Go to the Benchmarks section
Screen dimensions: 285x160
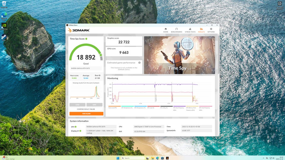(177, 30)
